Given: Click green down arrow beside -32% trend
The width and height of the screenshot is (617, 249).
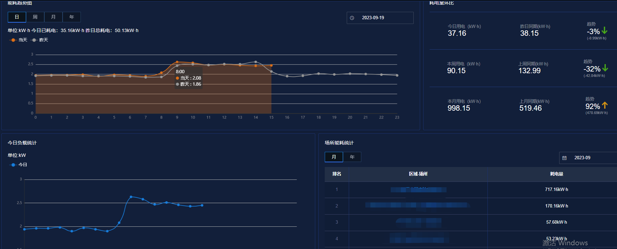Looking at the screenshot, I should point(605,68).
